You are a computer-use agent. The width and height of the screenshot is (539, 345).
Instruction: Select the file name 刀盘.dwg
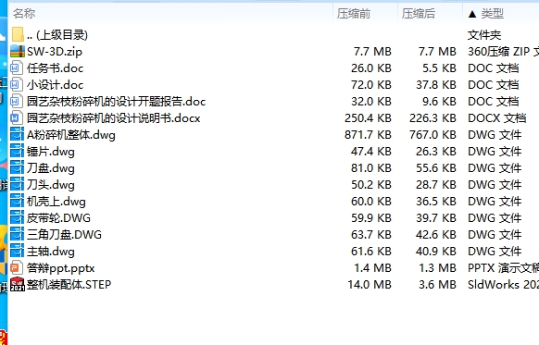(x=51, y=168)
